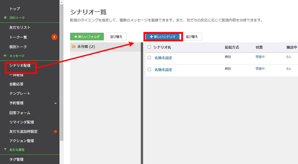The image size is (298, 164).
Task: Click the red notification badge on トーク一覧
Action: click(54, 37)
